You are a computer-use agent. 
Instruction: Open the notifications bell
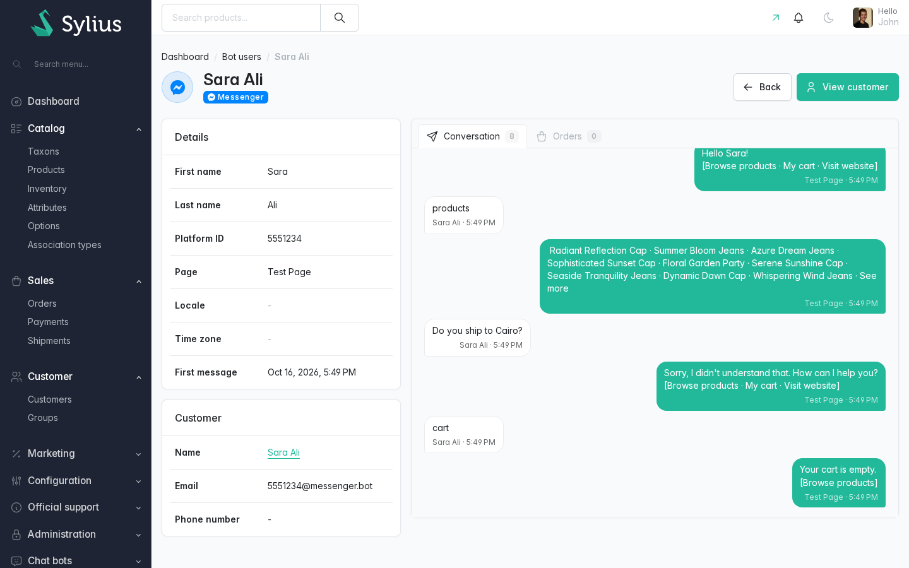click(x=799, y=18)
